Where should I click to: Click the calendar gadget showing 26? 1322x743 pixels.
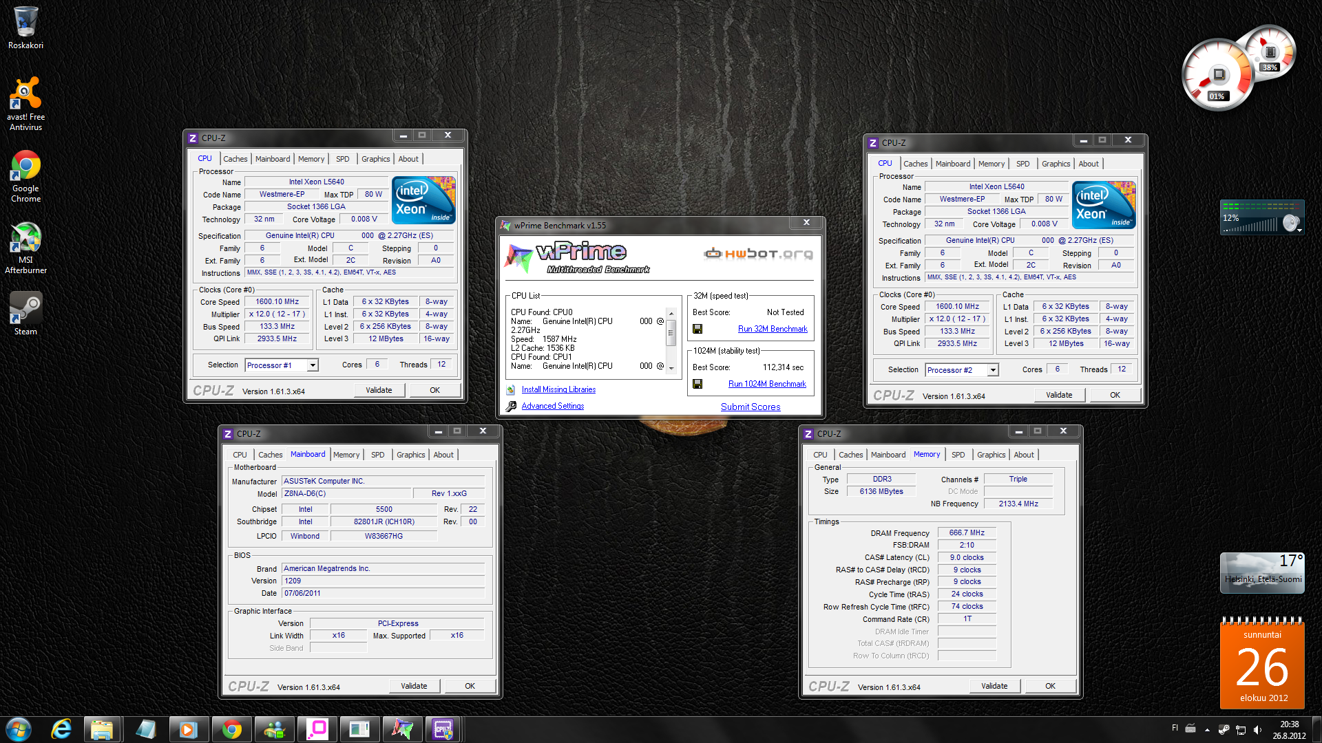(1262, 663)
